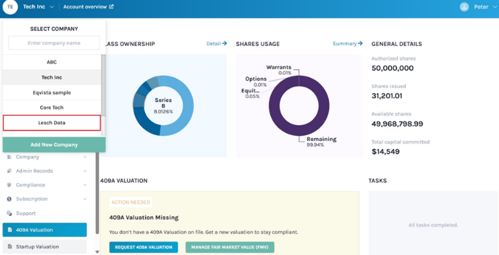This screenshot has height=255, width=499.
Task: Click the Available shares value 49,968,798.99
Action: pos(397,124)
